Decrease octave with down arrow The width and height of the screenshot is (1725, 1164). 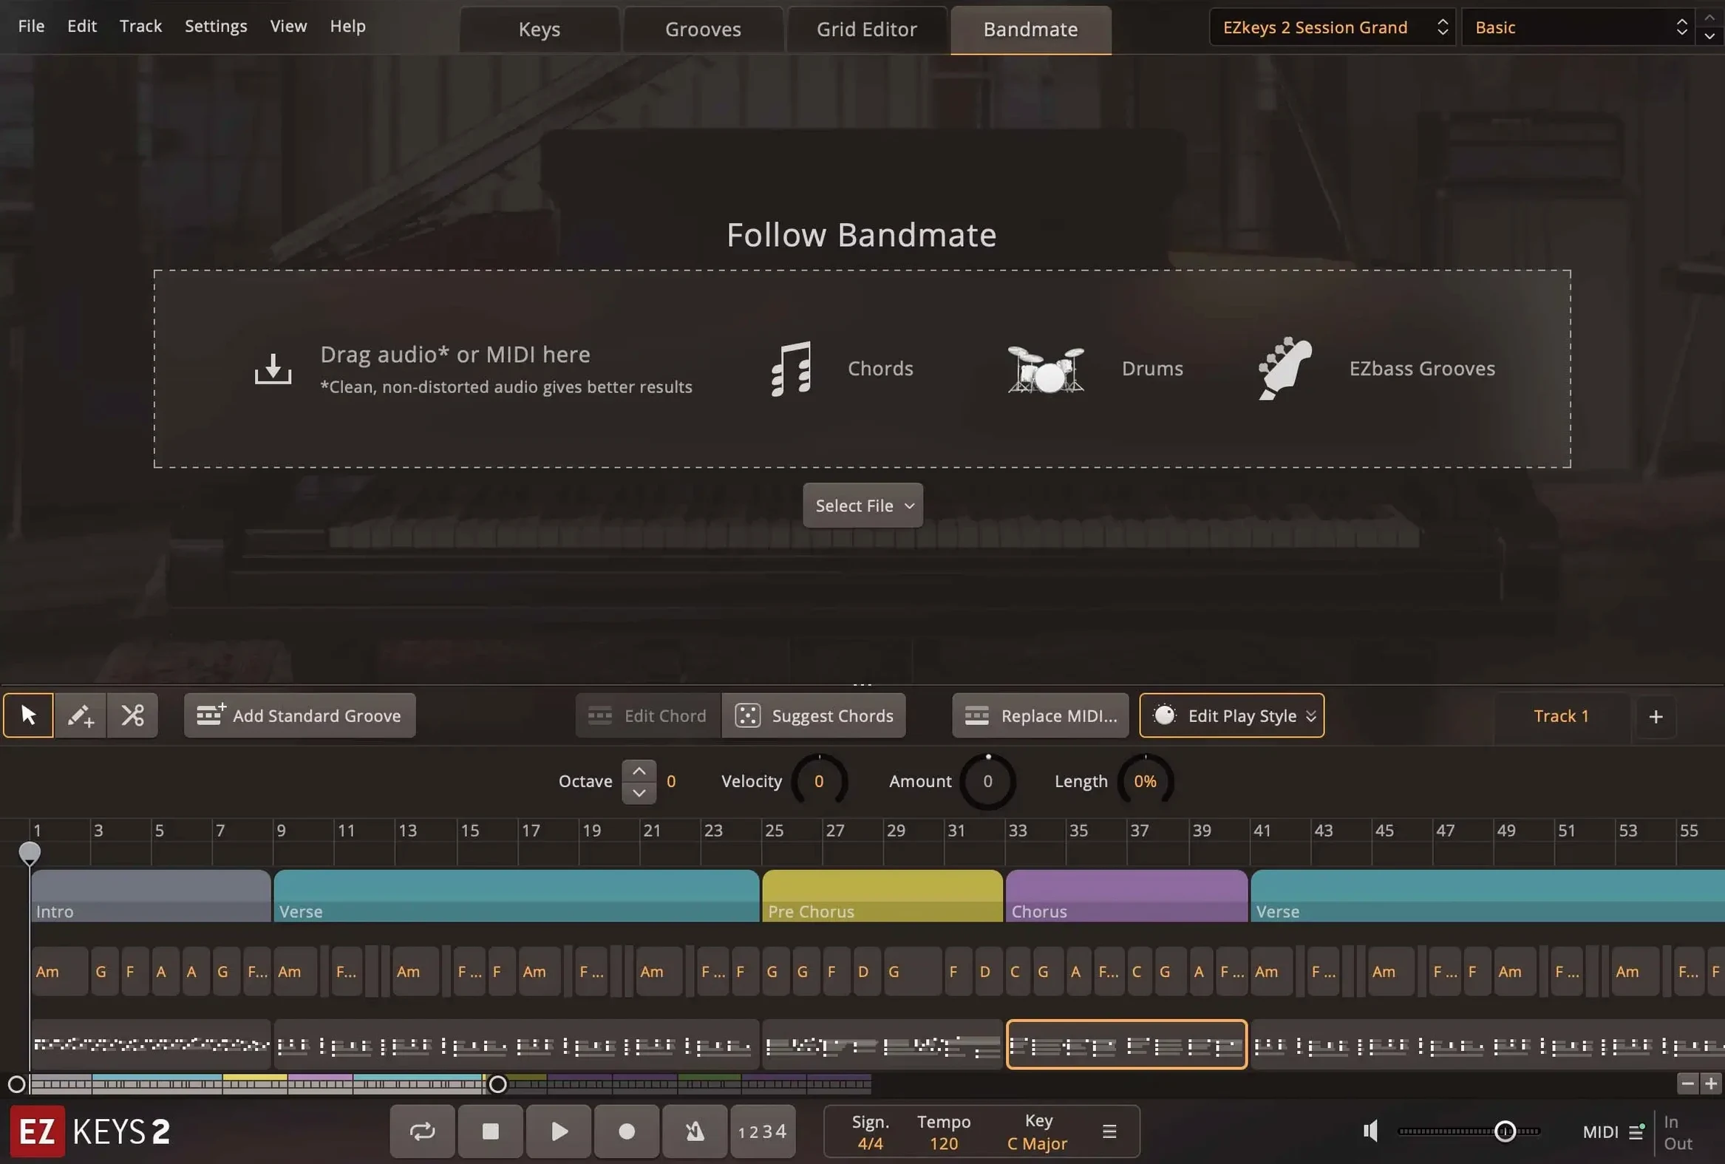[639, 793]
